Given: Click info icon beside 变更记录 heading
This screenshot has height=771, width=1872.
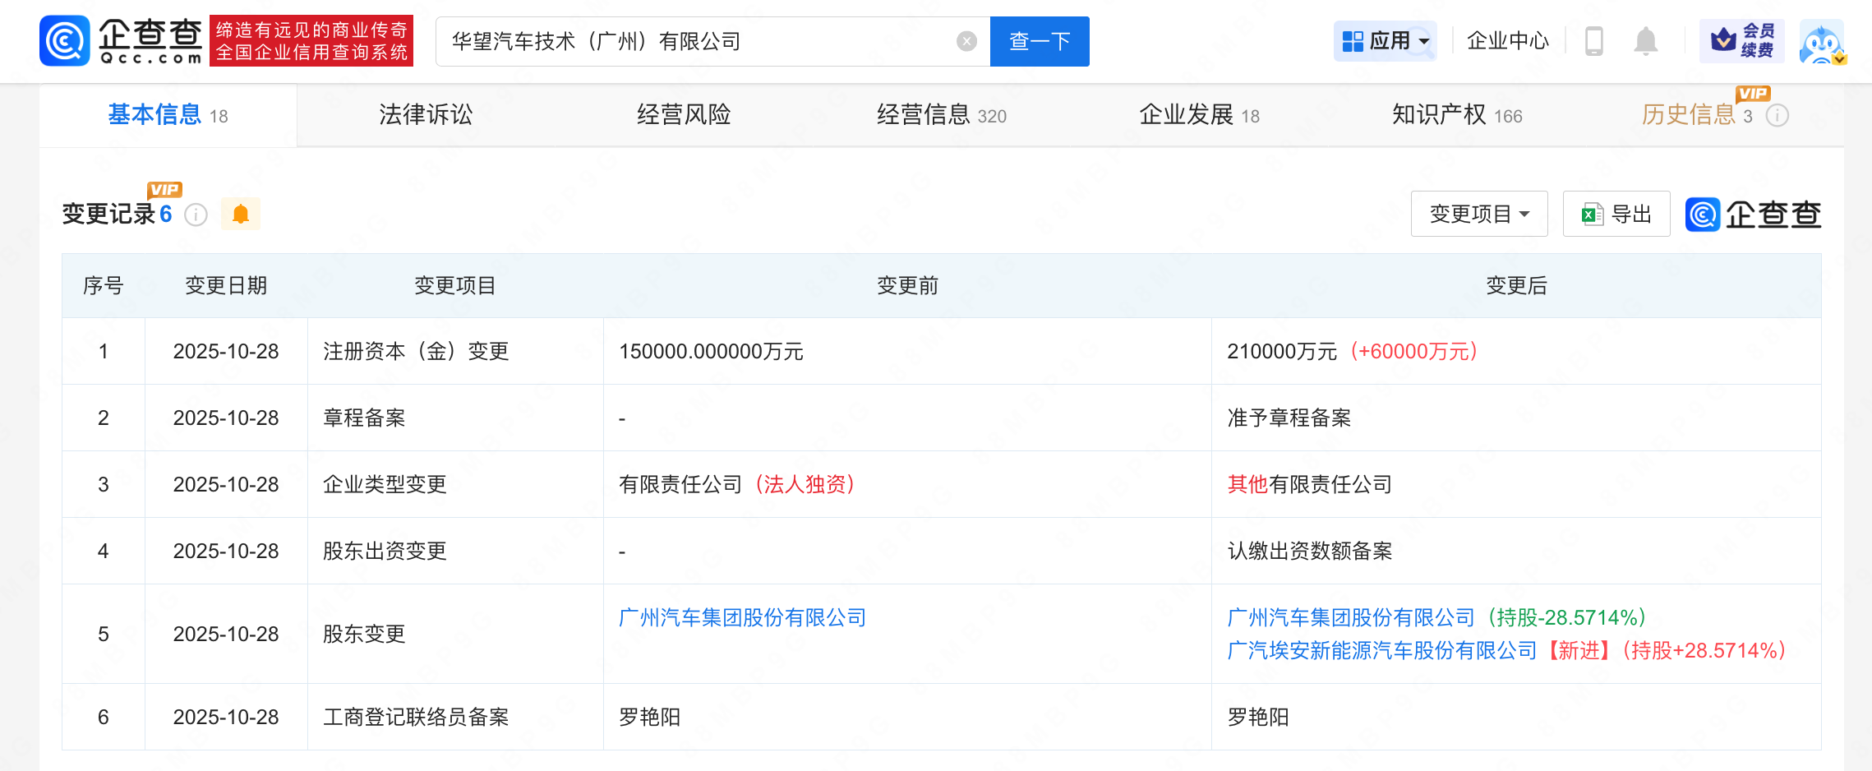Looking at the screenshot, I should tap(196, 215).
